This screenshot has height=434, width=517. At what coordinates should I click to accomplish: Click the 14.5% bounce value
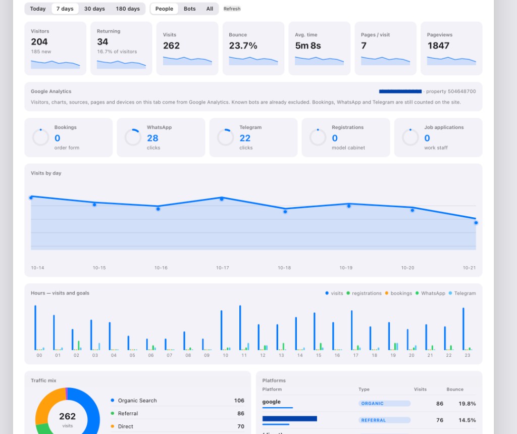tap(467, 420)
